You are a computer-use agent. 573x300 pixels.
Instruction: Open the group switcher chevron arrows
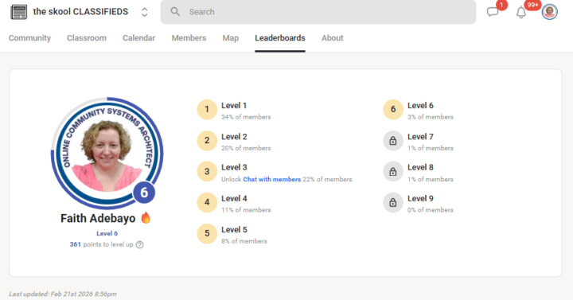(144, 12)
